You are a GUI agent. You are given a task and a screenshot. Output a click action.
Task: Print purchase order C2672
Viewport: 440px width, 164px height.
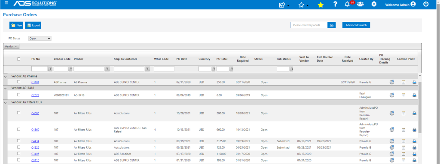click(x=414, y=95)
